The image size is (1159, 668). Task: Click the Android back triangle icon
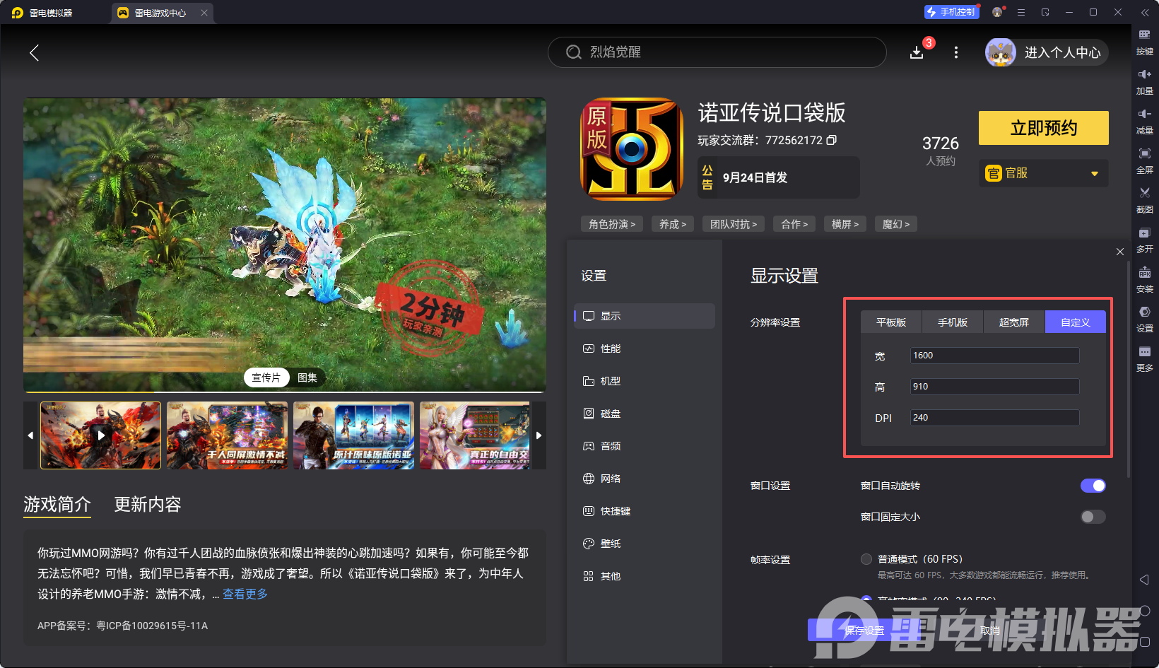click(1144, 580)
